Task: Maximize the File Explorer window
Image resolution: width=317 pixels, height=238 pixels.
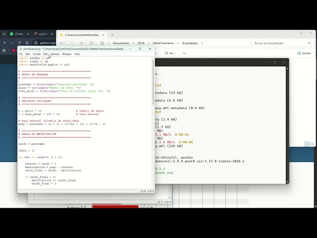Action: pos(301,33)
